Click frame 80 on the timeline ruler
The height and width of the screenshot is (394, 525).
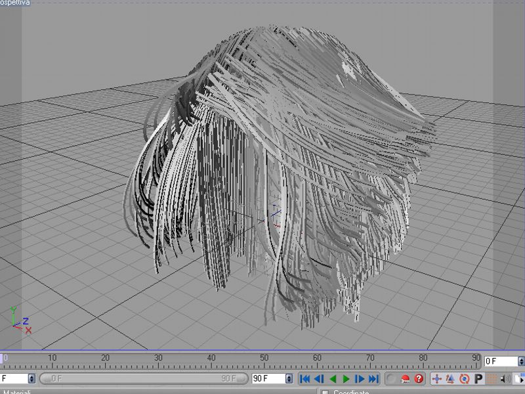tap(423, 358)
